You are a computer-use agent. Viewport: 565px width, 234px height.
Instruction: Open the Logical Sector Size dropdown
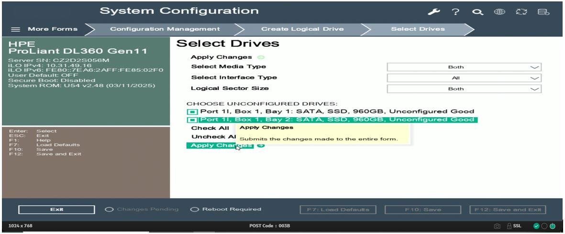coord(464,89)
